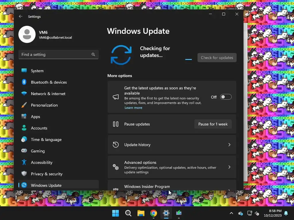Click the Privacy & security shield icon
Screen dimensions: 294x220
click(24, 174)
